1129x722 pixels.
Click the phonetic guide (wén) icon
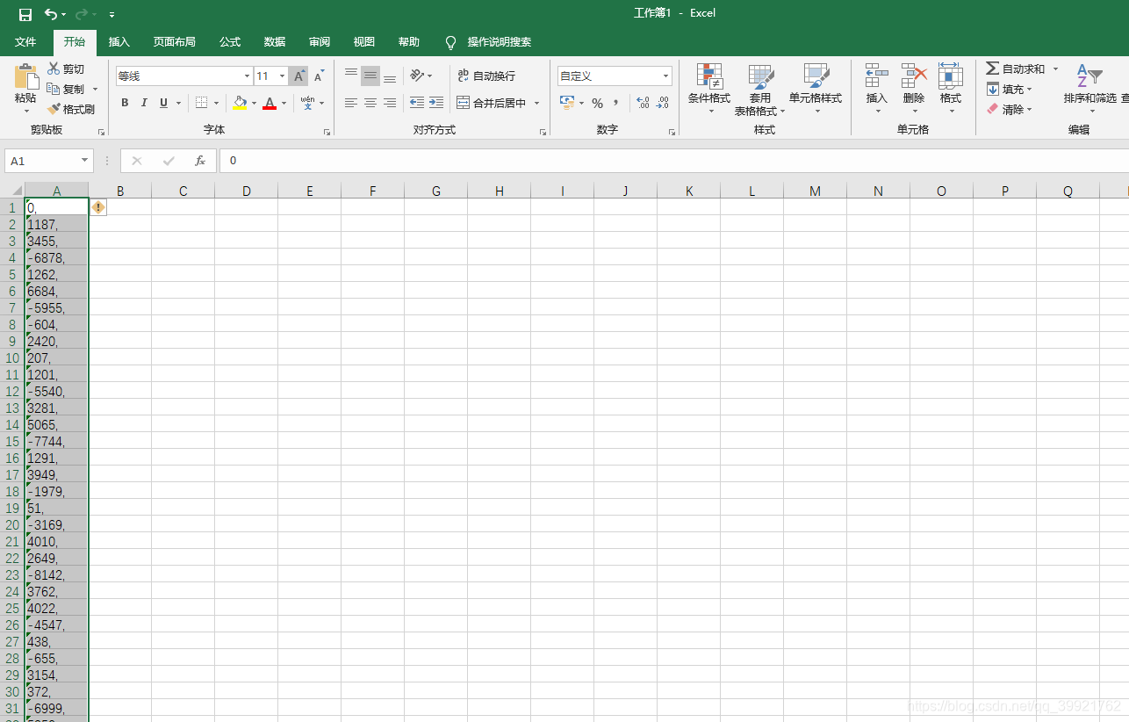click(x=307, y=103)
